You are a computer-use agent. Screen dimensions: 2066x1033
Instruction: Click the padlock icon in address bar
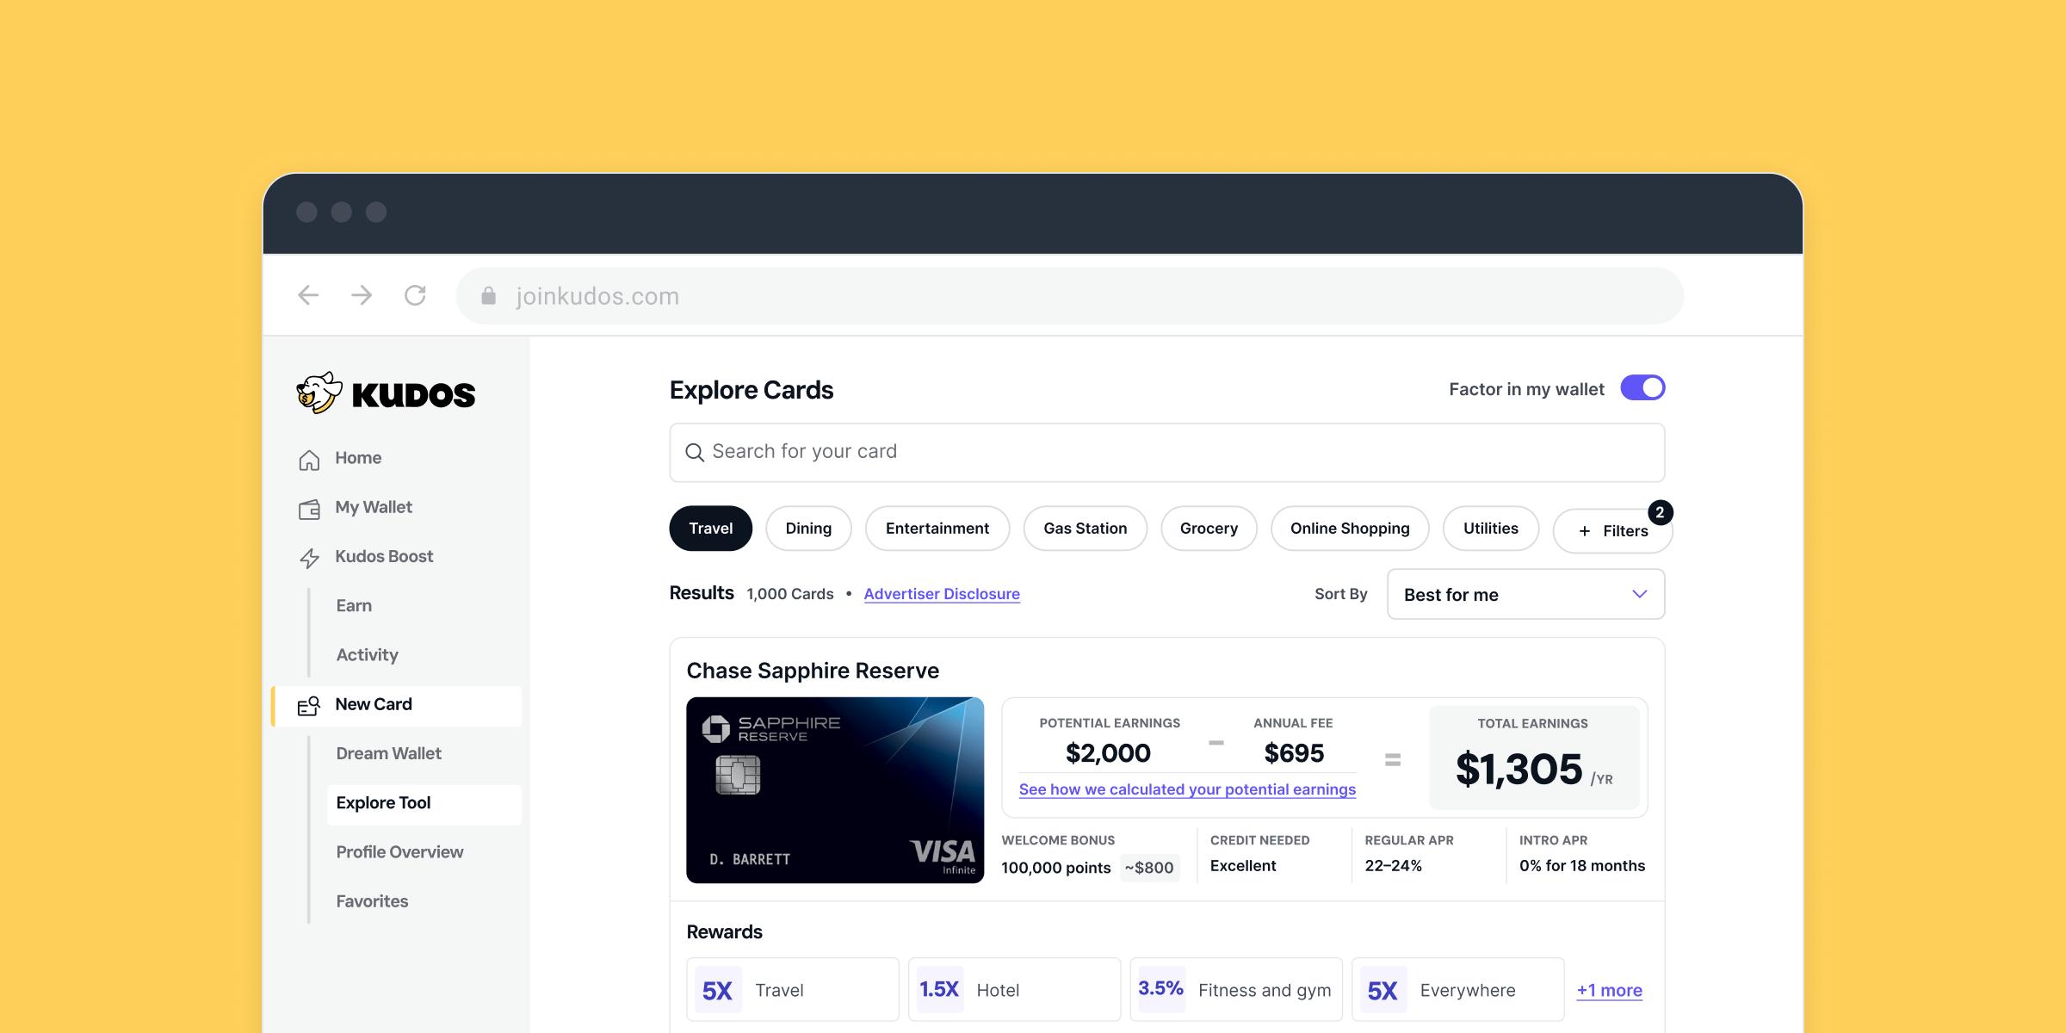pos(488,295)
